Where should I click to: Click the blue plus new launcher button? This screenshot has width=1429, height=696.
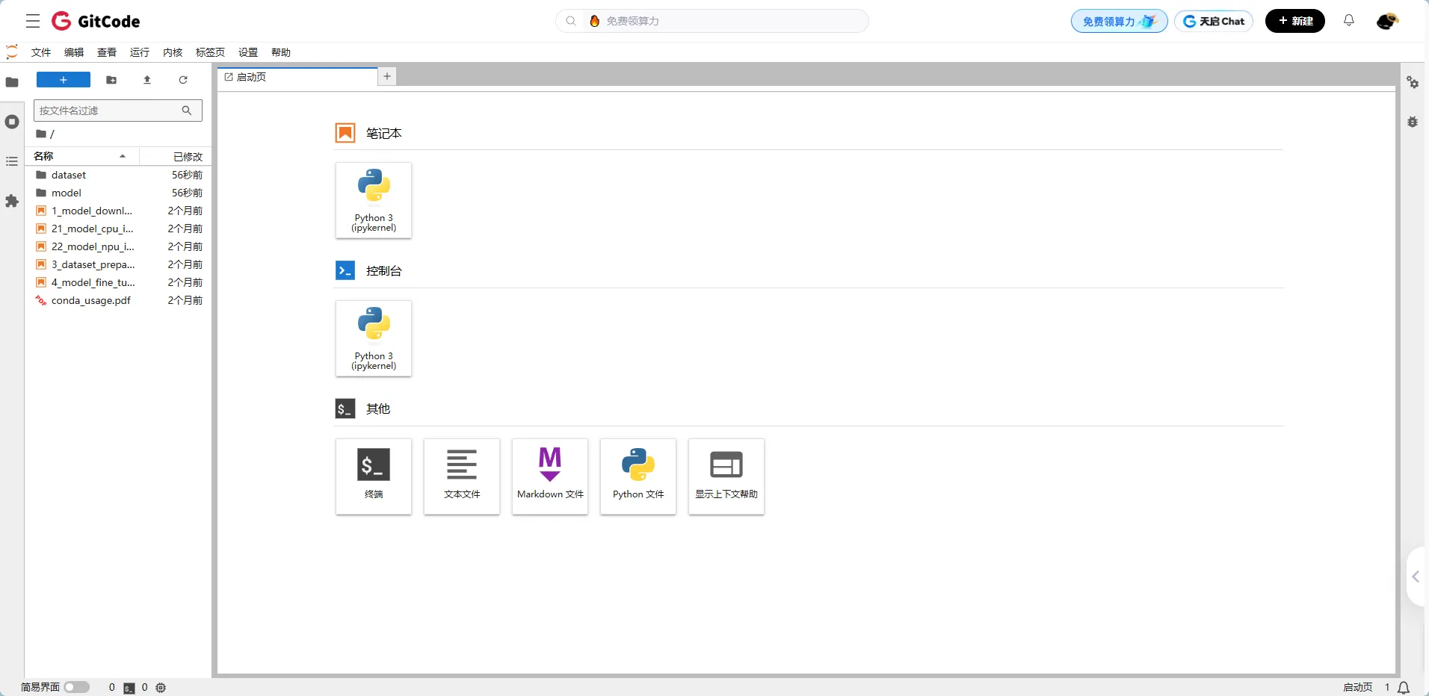pyautogui.click(x=64, y=80)
